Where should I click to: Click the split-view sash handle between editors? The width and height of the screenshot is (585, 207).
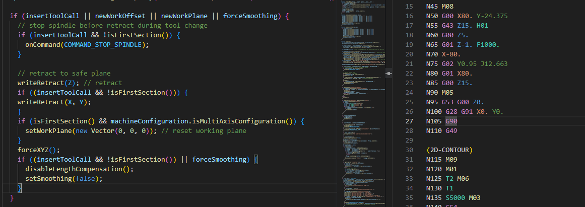click(x=388, y=74)
